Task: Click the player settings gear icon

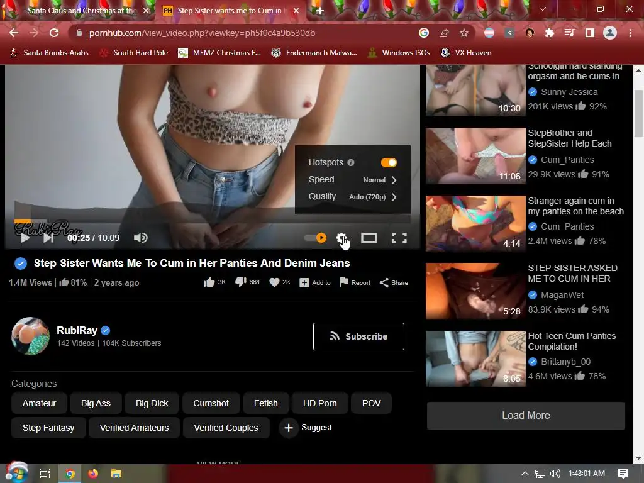Action: pos(341,238)
